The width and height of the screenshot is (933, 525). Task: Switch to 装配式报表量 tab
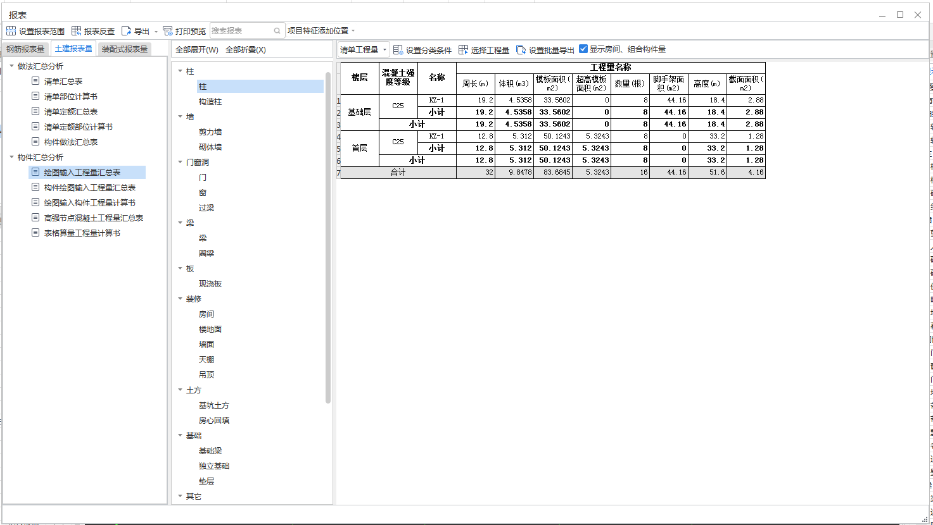(x=125, y=49)
